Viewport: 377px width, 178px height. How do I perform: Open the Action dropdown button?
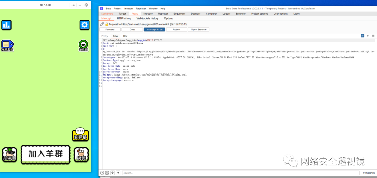(177, 30)
